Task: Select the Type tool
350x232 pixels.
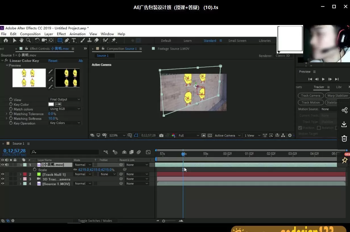Action: click(74, 41)
